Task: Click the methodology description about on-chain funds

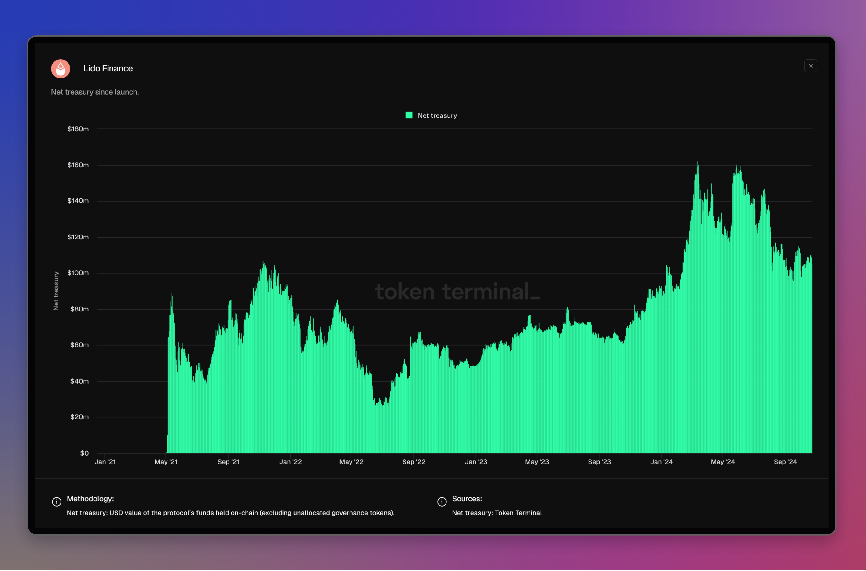Action: [x=230, y=513]
